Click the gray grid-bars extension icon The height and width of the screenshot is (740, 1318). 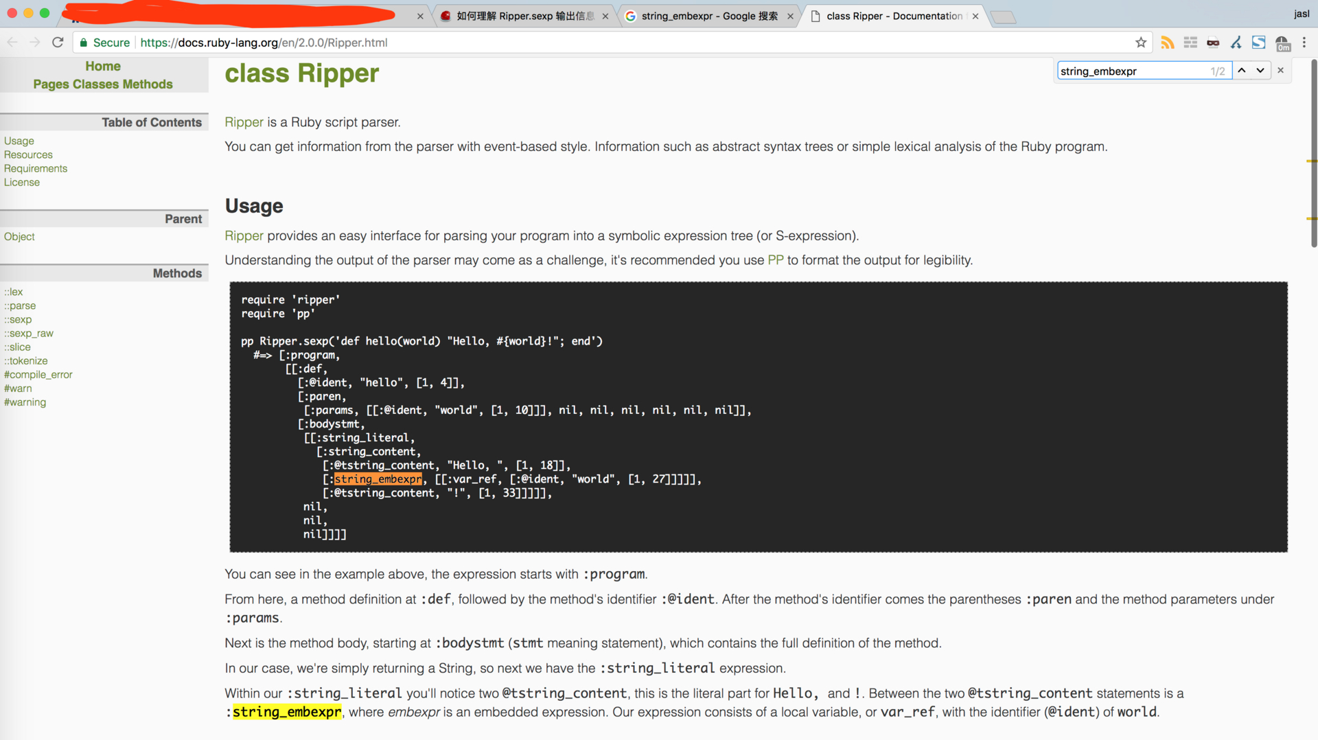pyautogui.click(x=1190, y=43)
